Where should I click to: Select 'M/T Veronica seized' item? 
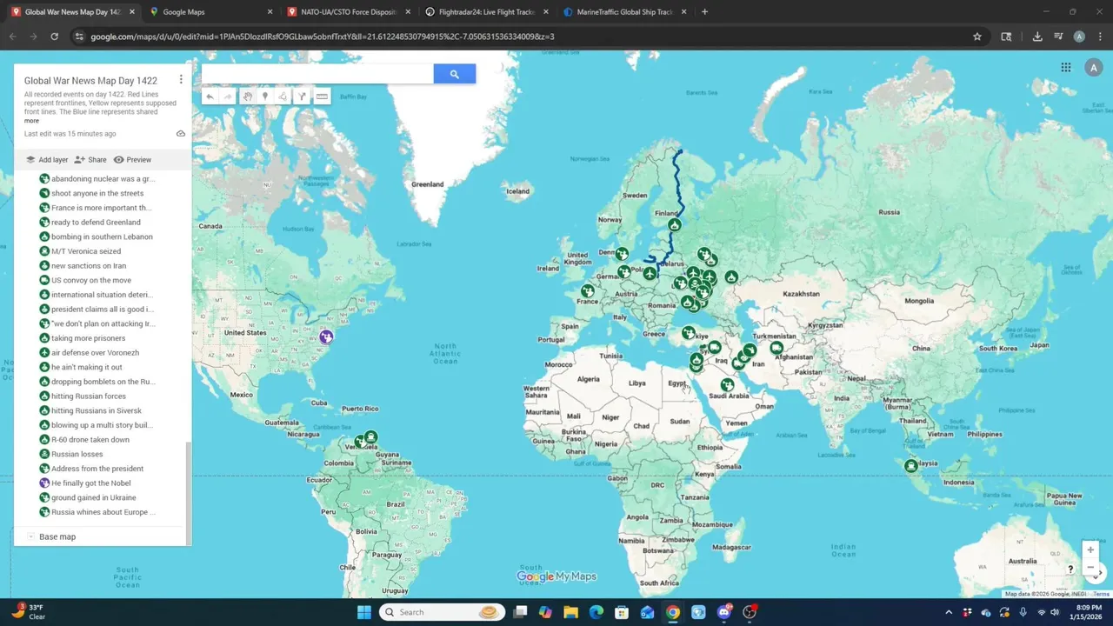click(x=86, y=251)
